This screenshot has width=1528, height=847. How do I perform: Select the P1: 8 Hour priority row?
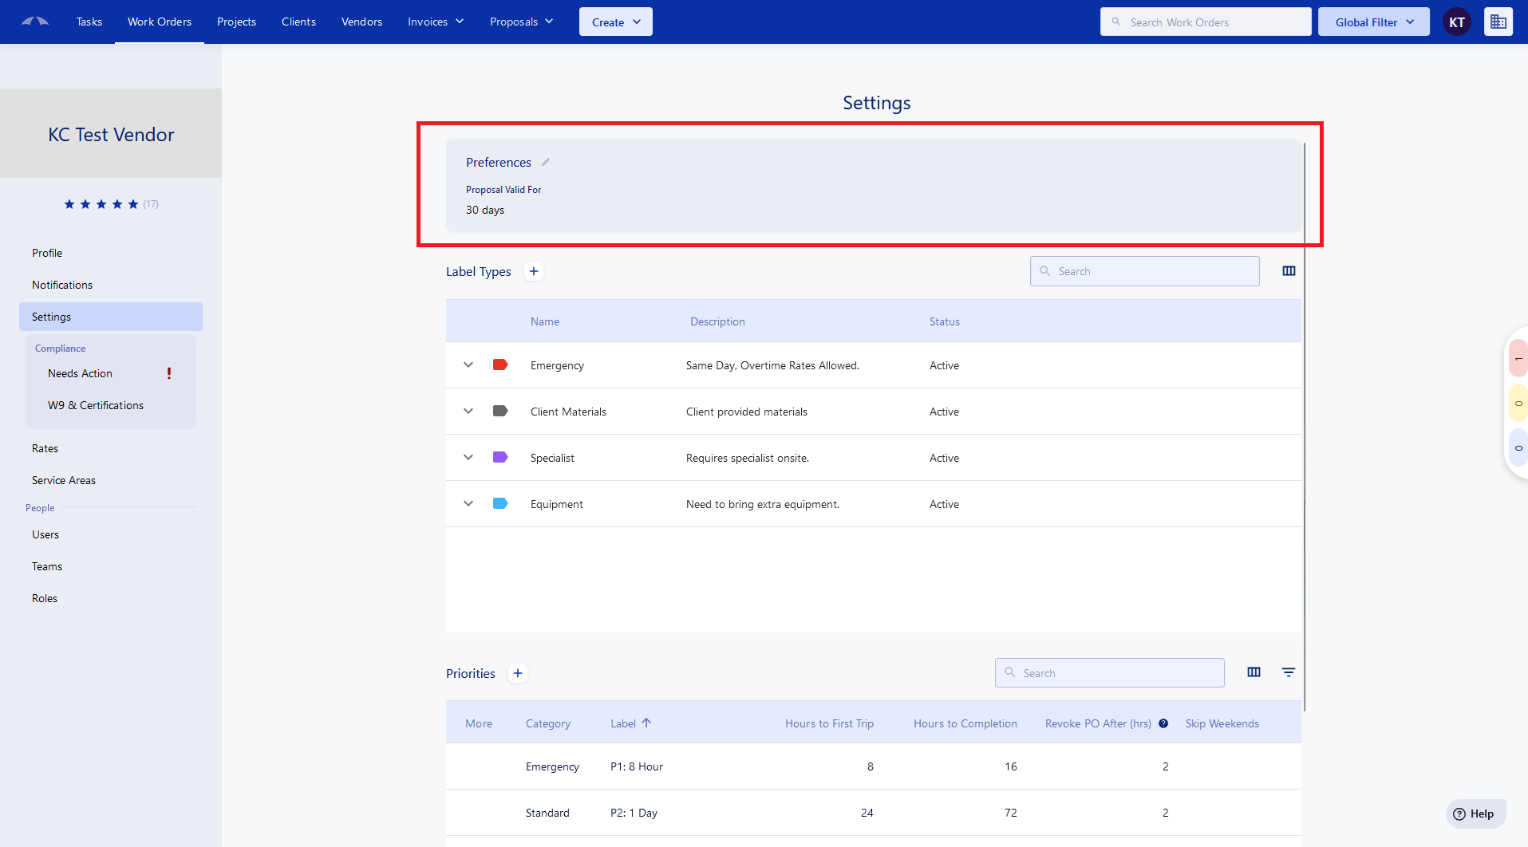874,766
